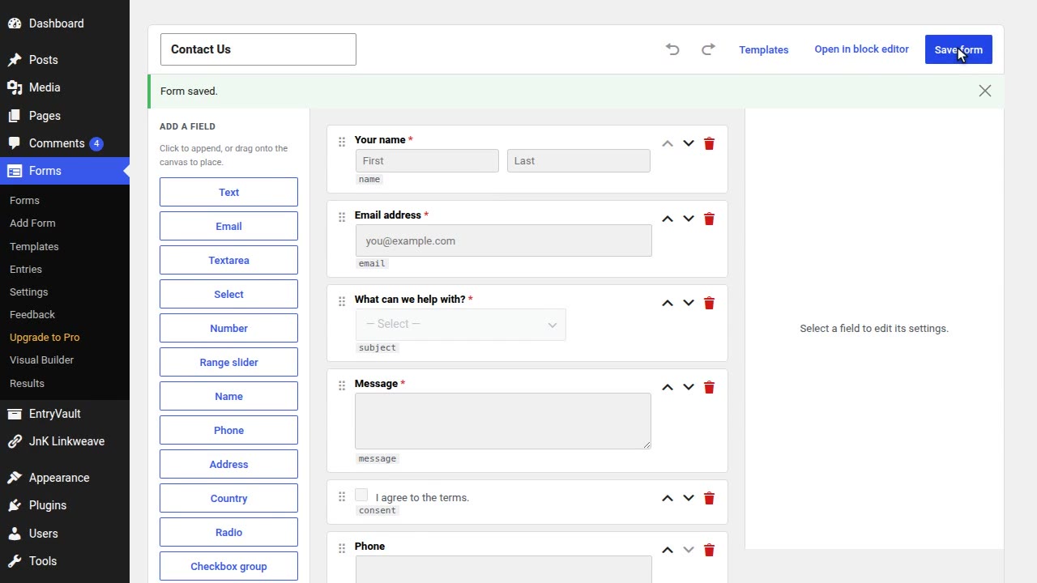The image size is (1037, 583).
Task: Grab the drag handle of the subject field
Action: click(342, 301)
